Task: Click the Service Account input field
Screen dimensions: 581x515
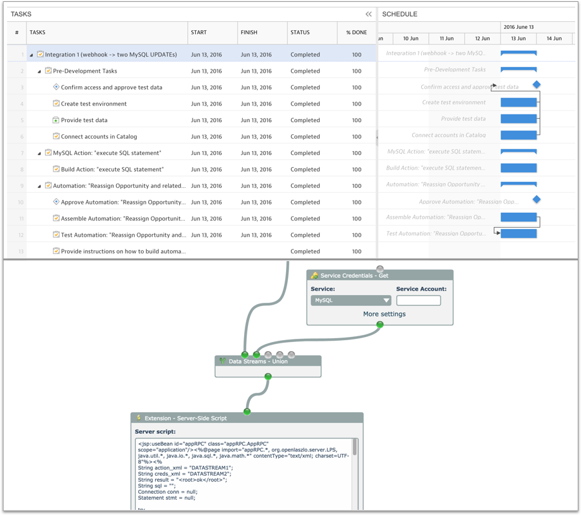Action: coord(419,300)
